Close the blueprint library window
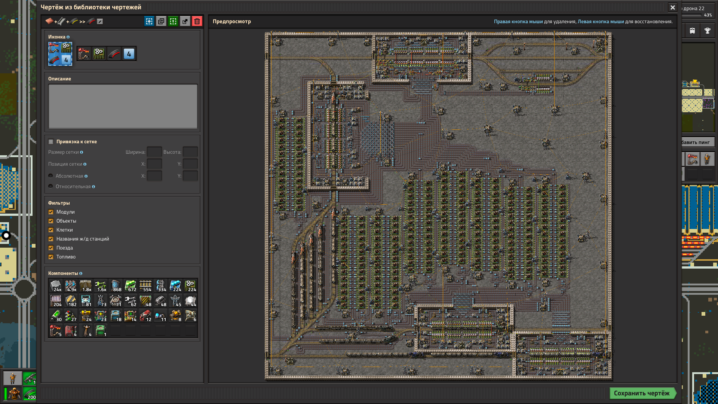The height and width of the screenshot is (404, 718). tap(673, 7)
